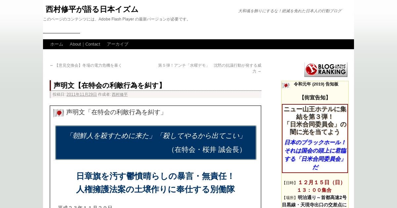Go to ホーム in the navigation bar
This screenshot has width=397, height=208.
(57, 44)
